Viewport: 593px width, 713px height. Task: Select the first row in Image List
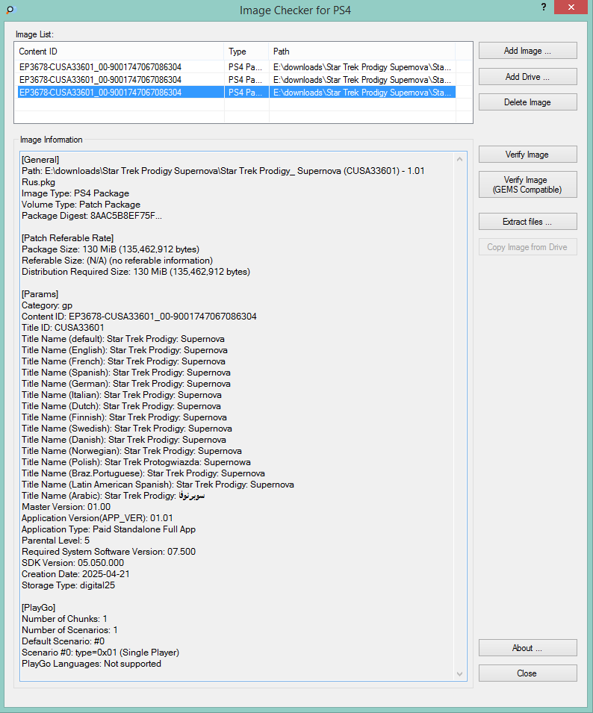pos(237,67)
